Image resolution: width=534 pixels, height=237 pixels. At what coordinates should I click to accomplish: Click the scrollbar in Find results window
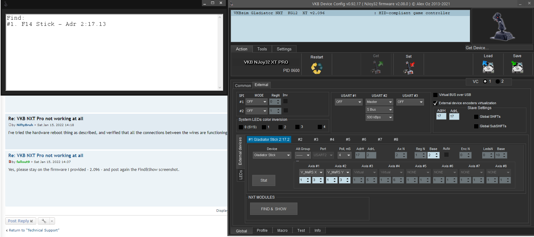coord(220,52)
